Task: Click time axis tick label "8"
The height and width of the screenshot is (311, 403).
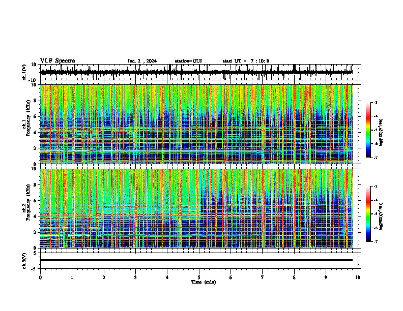Action: point(294,277)
